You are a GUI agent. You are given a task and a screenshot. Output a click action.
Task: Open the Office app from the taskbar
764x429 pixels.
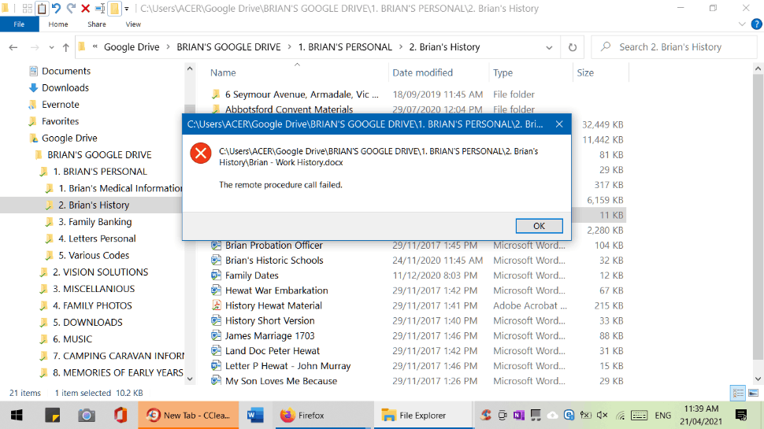point(121,416)
